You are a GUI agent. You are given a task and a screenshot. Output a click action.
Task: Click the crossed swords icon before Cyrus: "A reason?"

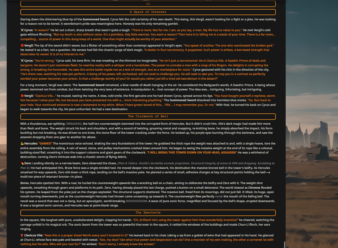tap(22, 30)
